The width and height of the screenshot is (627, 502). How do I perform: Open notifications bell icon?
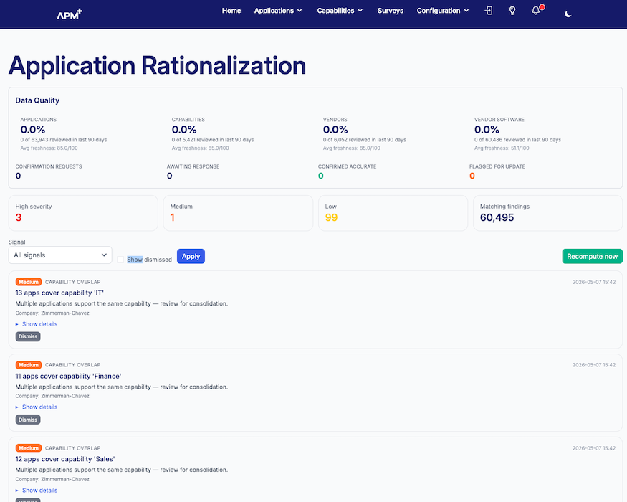tap(536, 11)
